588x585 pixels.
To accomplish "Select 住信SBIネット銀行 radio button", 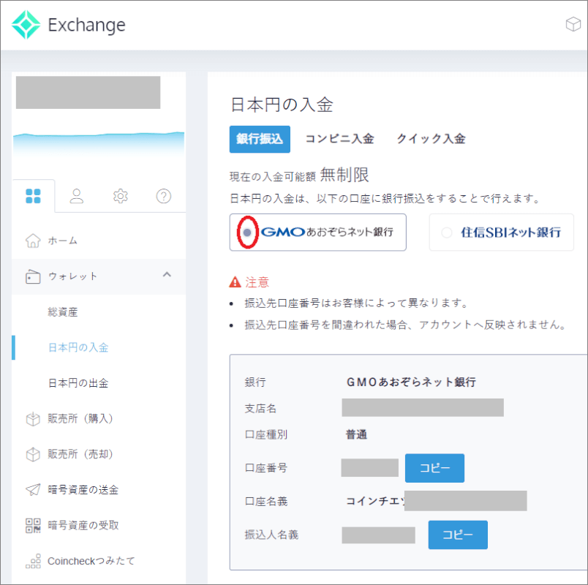I will click(447, 233).
